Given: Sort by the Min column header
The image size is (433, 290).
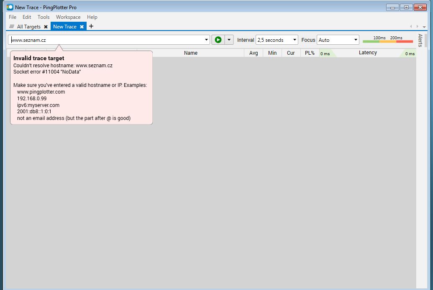Looking at the screenshot, I should coord(272,53).
